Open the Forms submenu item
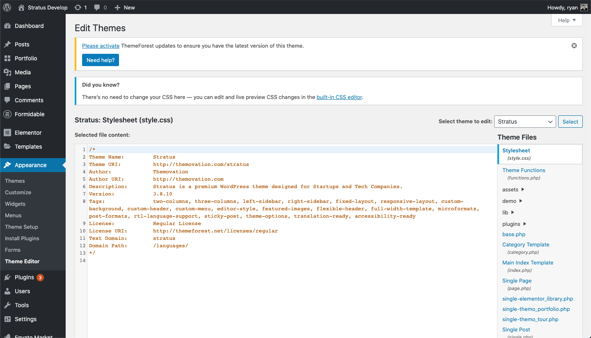The image size is (591, 338). click(13, 250)
